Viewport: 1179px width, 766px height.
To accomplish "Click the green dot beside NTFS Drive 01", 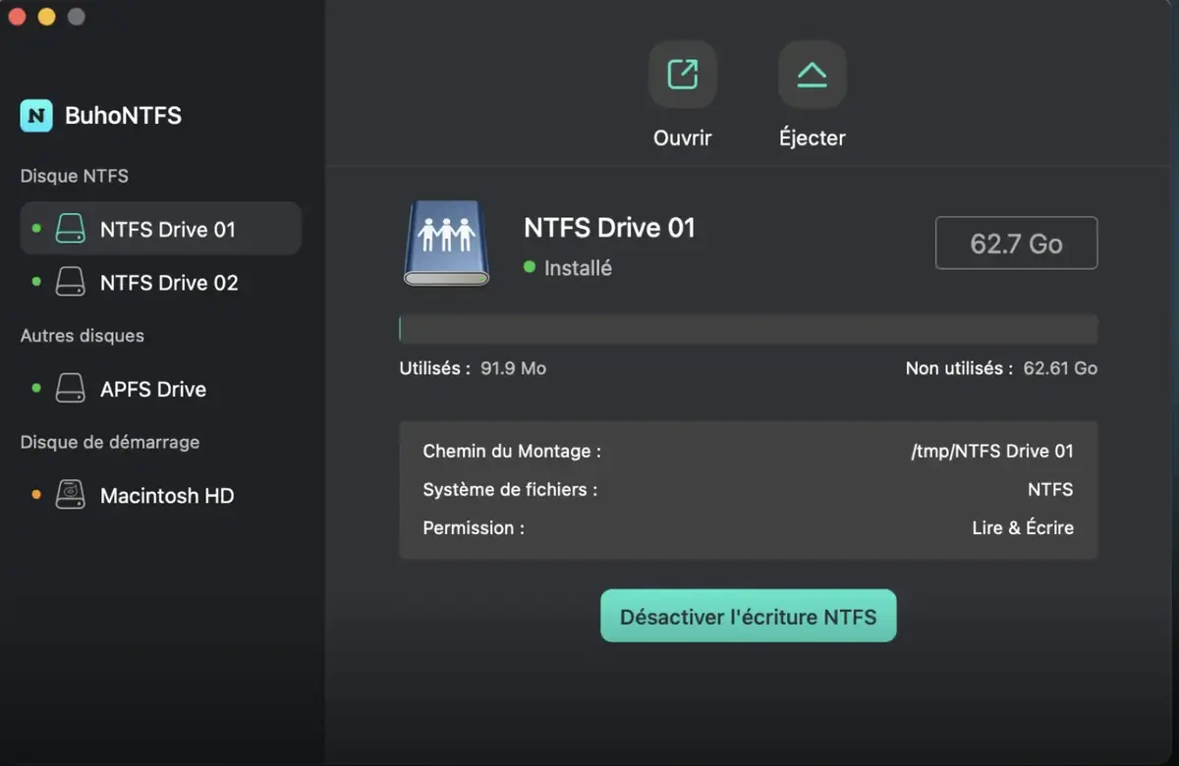I will (x=36, y=229).
